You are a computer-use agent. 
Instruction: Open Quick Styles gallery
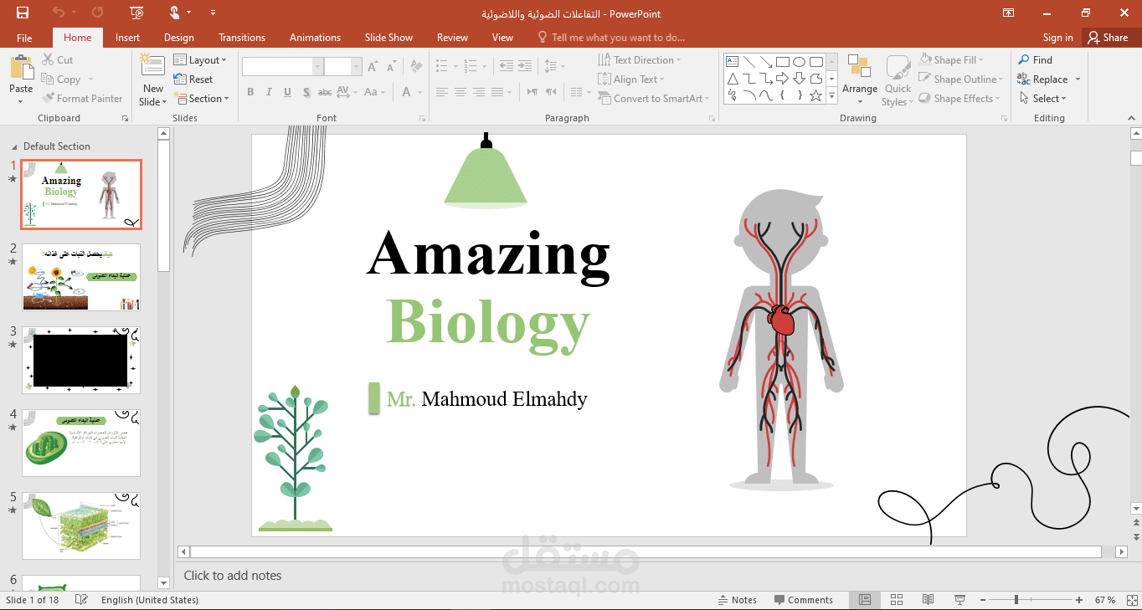click(x=898, y=81)
